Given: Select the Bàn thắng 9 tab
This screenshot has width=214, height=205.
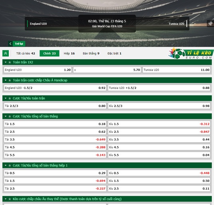Looking at the screenshot, I should pyautogui.click(x=91, y=53).
